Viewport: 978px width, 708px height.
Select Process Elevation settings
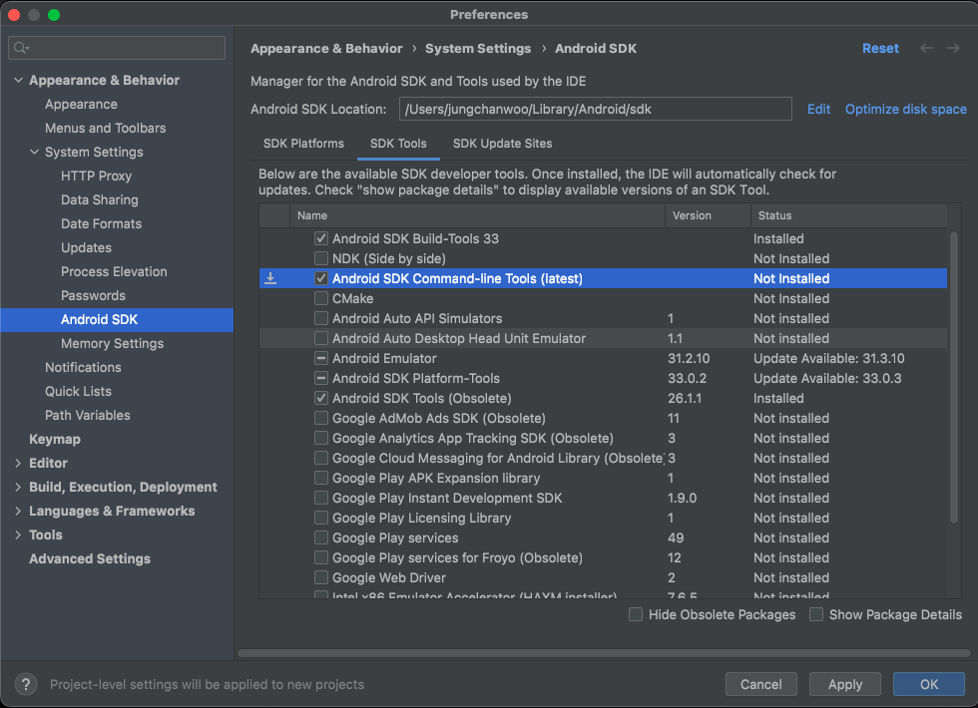[114, 271]
